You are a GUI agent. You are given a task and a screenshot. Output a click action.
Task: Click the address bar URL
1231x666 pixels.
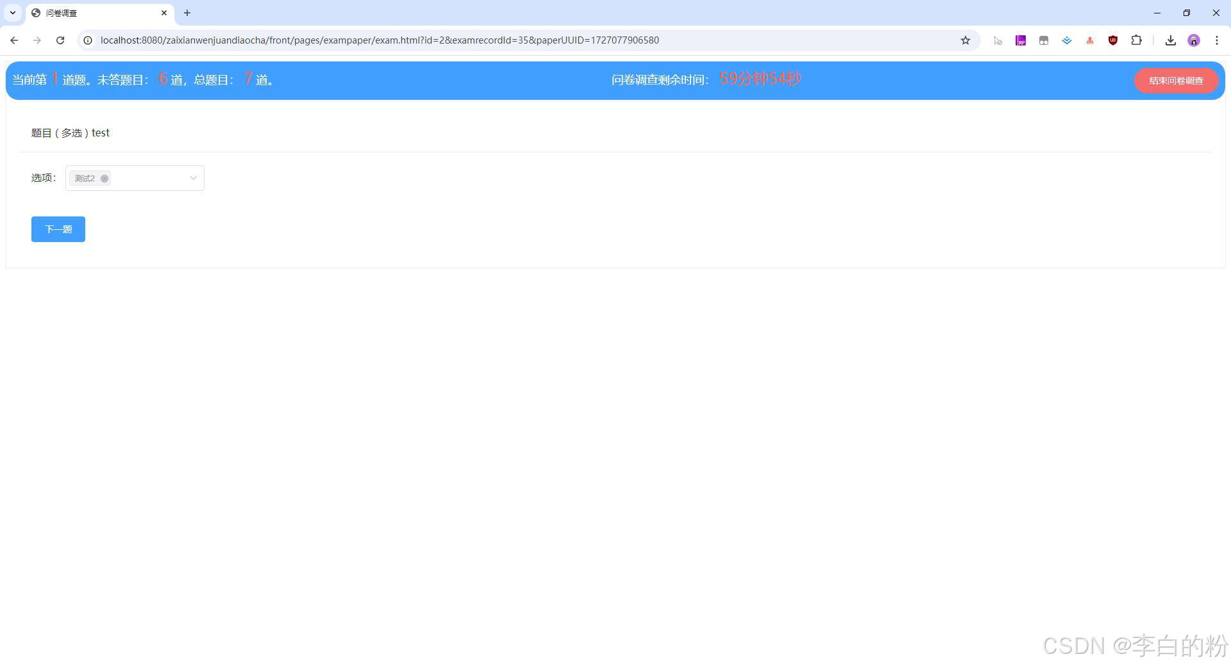380,40
